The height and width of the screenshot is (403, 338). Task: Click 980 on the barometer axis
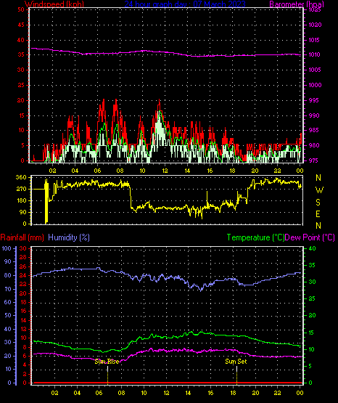314,145
